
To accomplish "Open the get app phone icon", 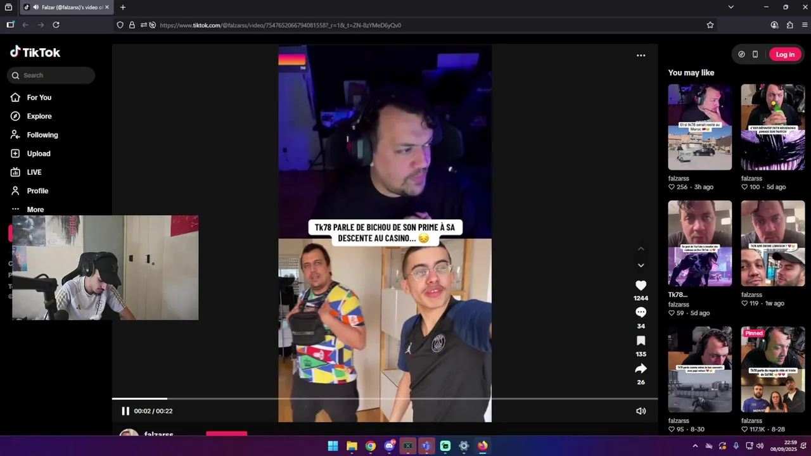I will (755, 54).
